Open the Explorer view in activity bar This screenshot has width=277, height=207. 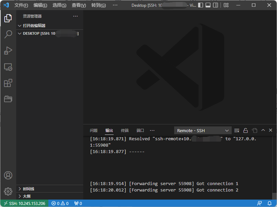[8, 18]
